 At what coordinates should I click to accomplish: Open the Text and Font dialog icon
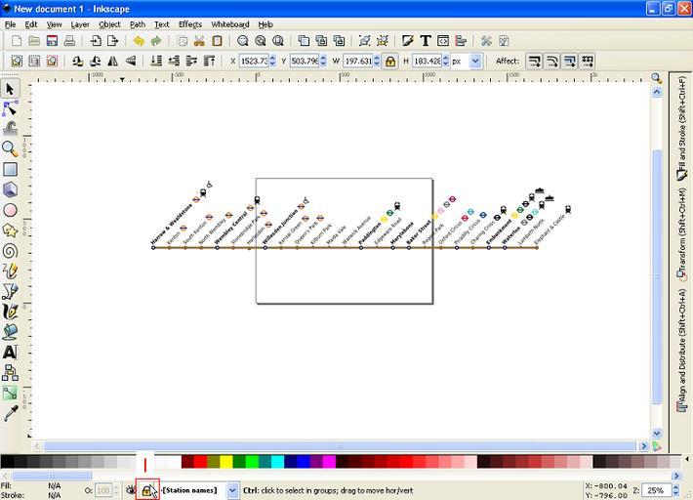point(426,41)
